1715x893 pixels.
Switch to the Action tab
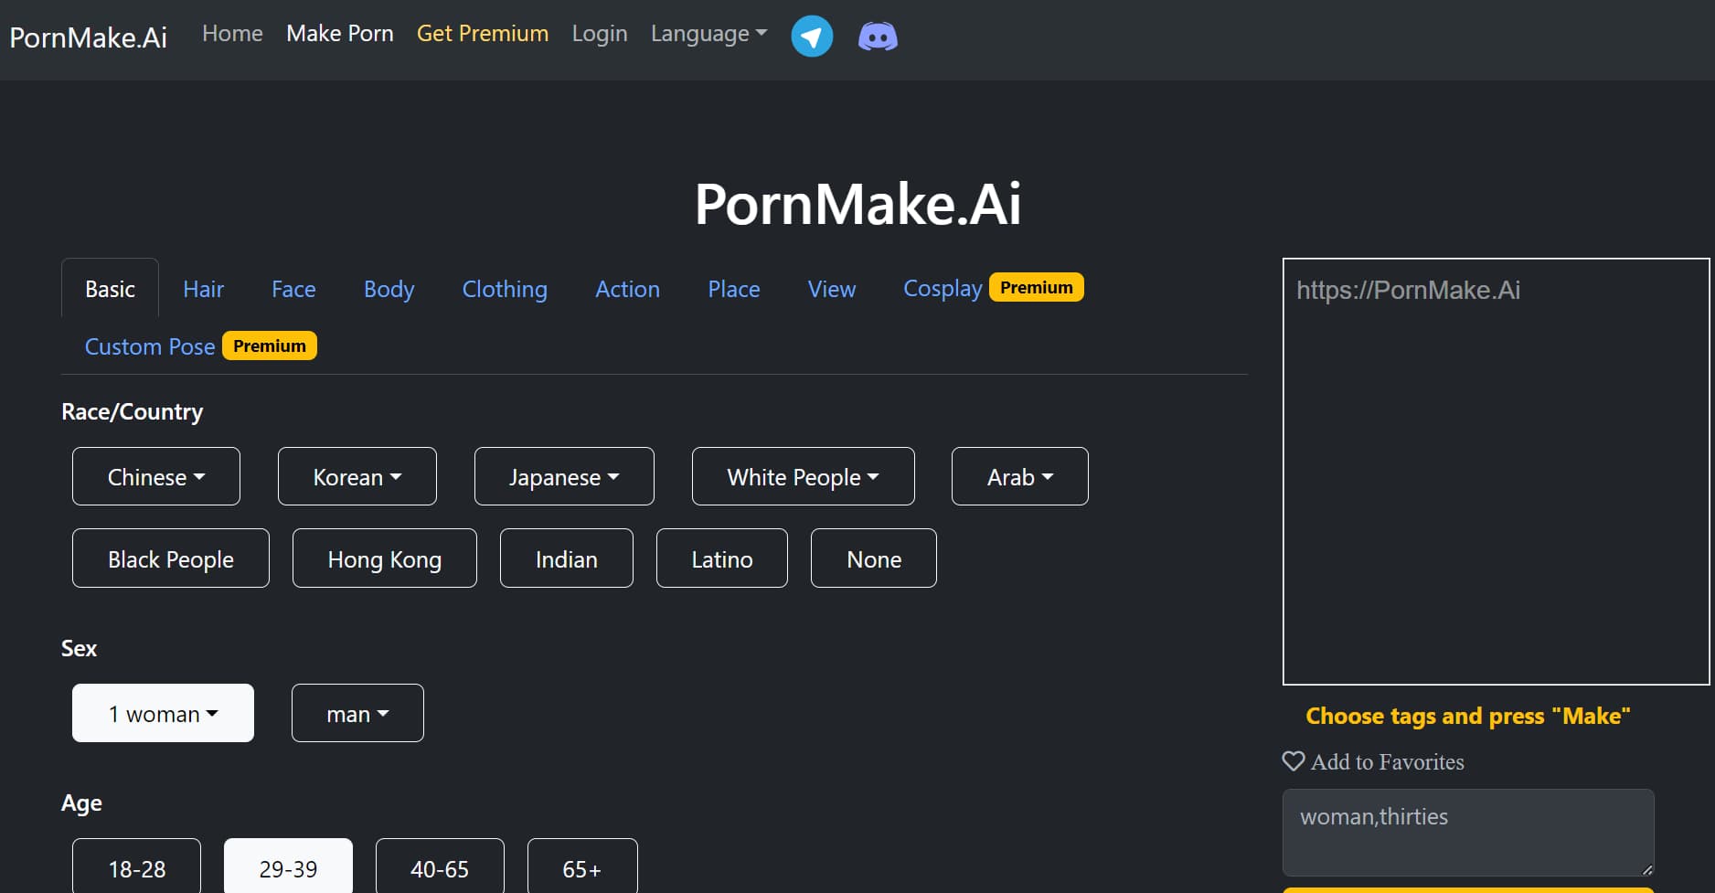(627, 289)
